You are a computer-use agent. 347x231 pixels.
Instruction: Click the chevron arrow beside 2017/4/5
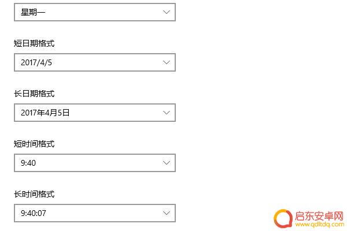click(x=167, y=62)
